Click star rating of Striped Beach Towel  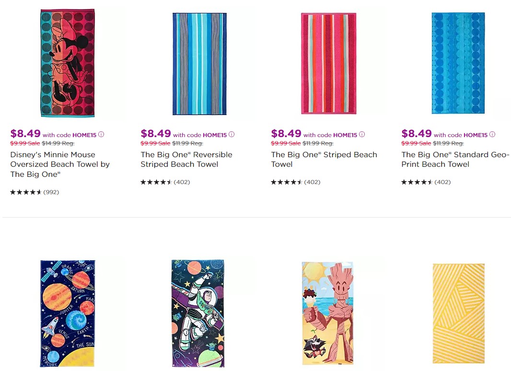(287, 182)
